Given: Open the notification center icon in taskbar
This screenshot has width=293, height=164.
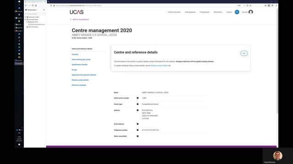Looking at the screenshot, I should tap(19, 144).
